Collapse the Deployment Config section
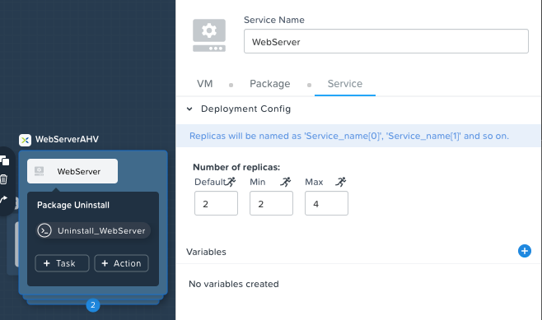Viewport: 542px width, 320px height. [x=189, y=109]
